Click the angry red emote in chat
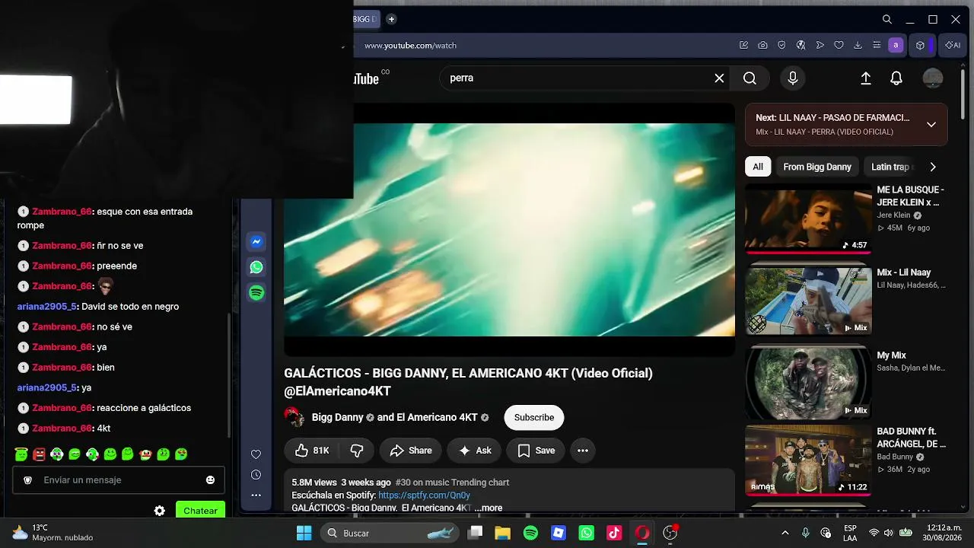 pyautogui.click(x=40, y=454)
